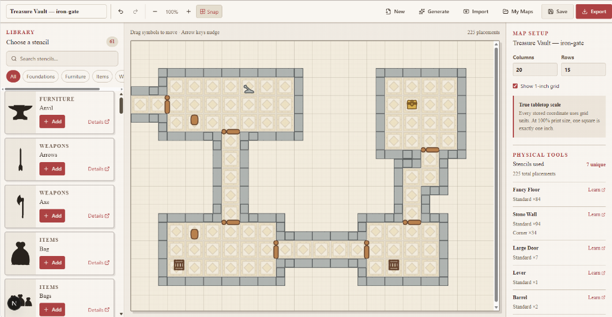Click the redo arrow icon
The image size is (612, 317).
click(136, 12)
